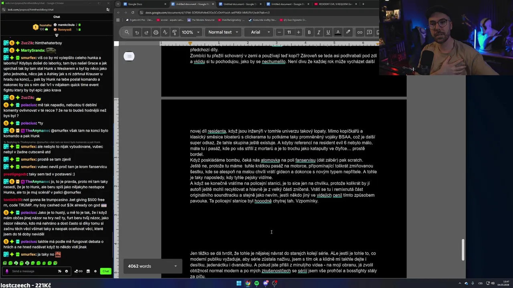Image resolution: width=513 pixels, height=288 pixels.
Task: Print the document using printer icon
Action: [x=156, y=32]
